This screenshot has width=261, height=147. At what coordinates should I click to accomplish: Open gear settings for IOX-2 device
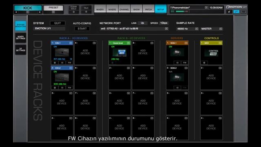[55, 88]
